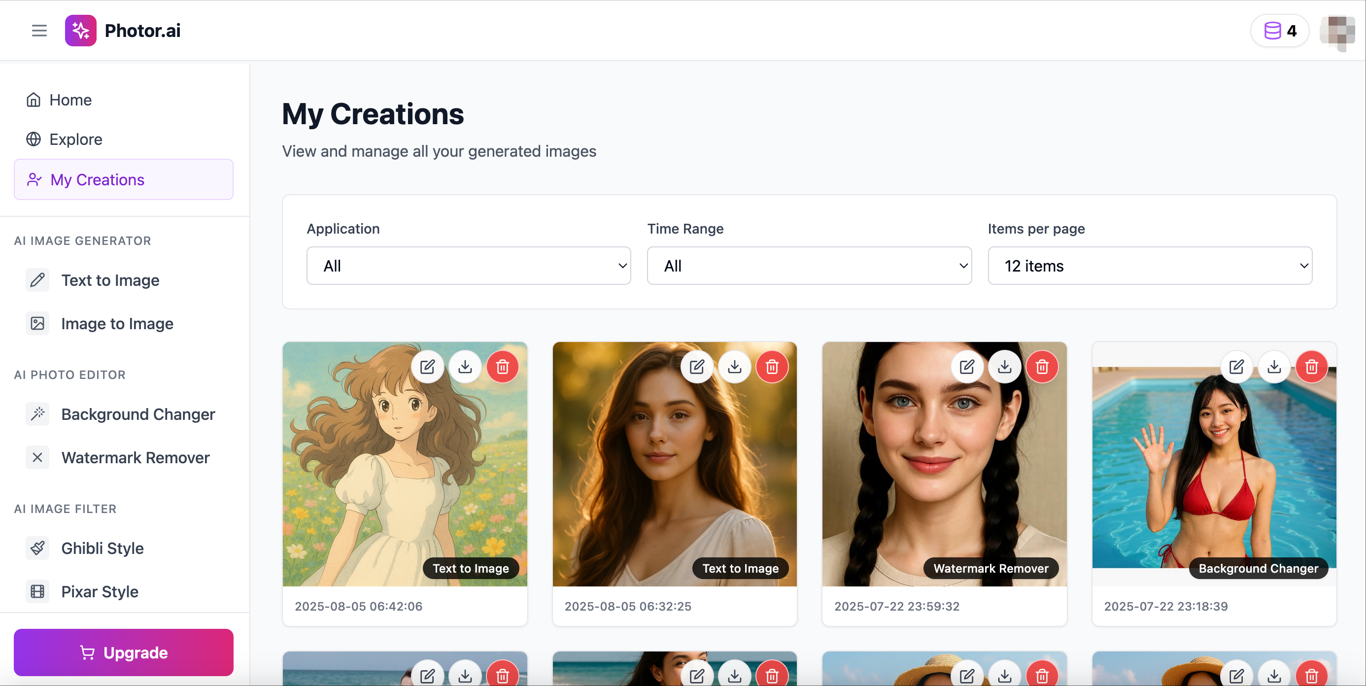Switch to the Explore page
Image resolution: width=1366 pixels, height=686 pixels.
click(75, 139)
